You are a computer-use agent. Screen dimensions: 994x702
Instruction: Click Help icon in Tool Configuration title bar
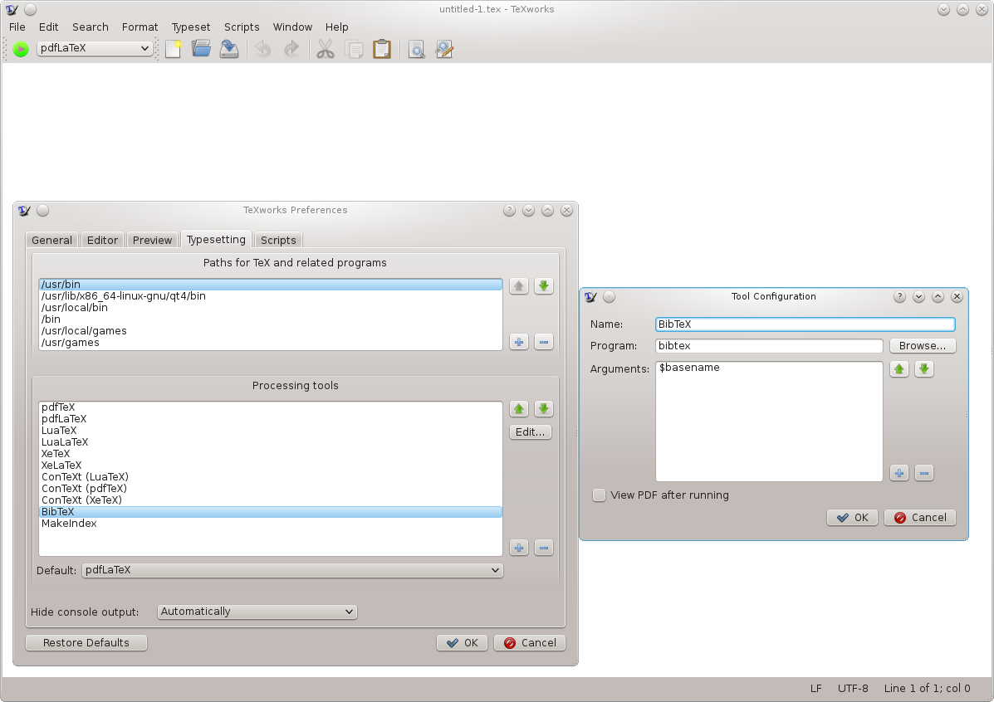pyautogui.click(x=899, y=296)
